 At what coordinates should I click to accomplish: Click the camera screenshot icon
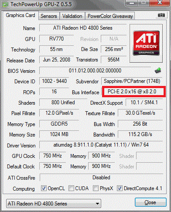(x=161, y=15)
